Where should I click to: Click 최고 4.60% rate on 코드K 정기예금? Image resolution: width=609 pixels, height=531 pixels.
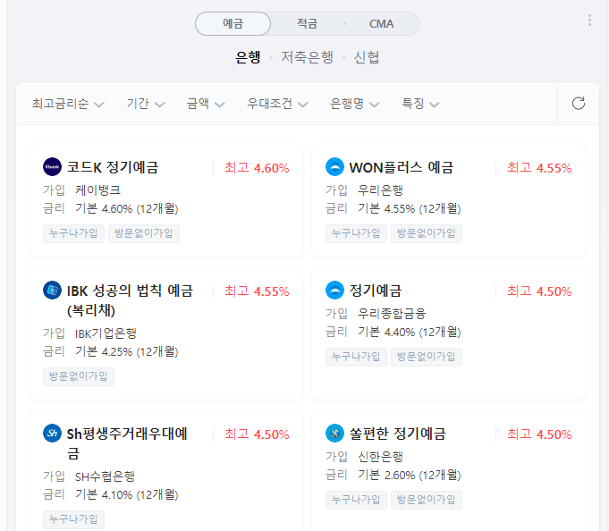(x=257, y=168)
